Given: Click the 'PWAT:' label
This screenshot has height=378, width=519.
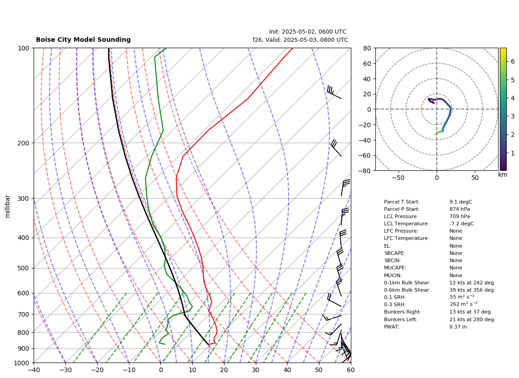Looking at the screenshot, I should [392, 327].
